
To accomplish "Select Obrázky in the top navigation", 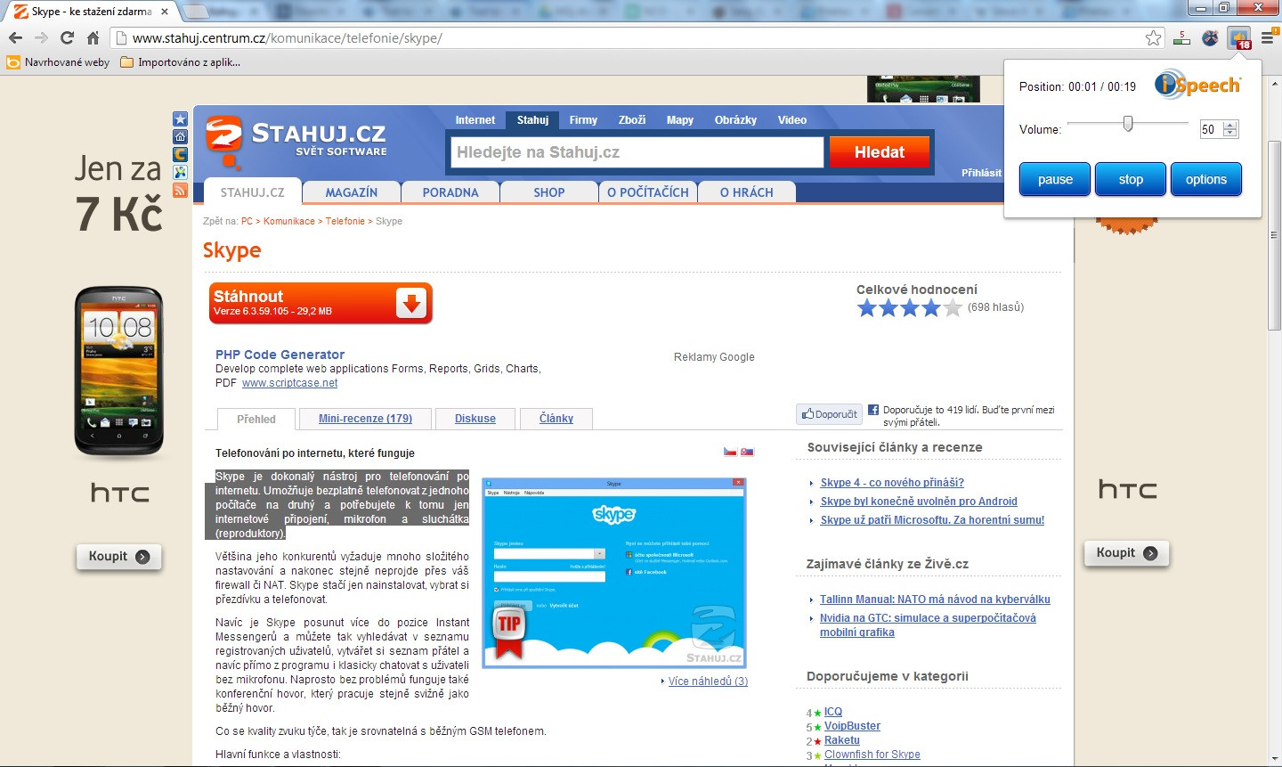I will 735,120.
